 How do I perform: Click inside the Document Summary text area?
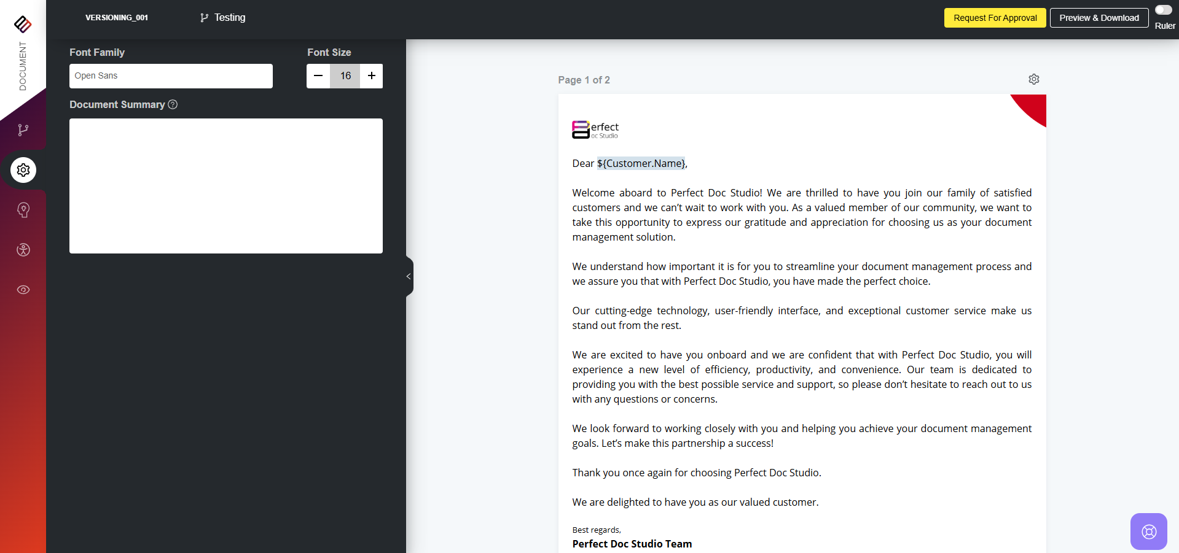(226, 186)
